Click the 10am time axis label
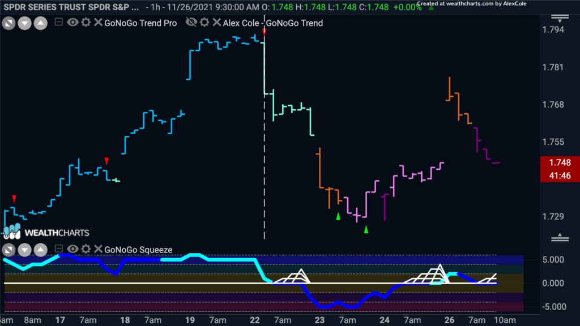 (505, 320)
